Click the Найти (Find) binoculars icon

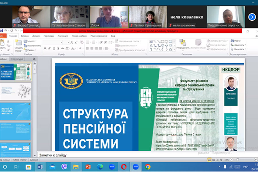[232, 41]
